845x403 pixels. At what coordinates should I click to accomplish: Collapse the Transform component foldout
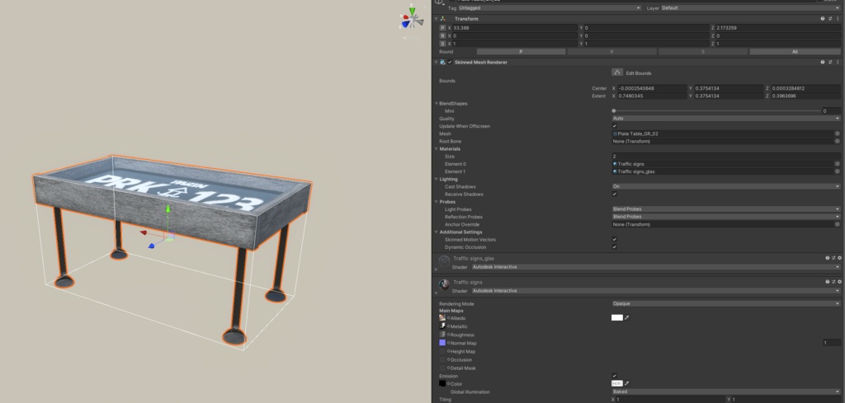point(437,19)
